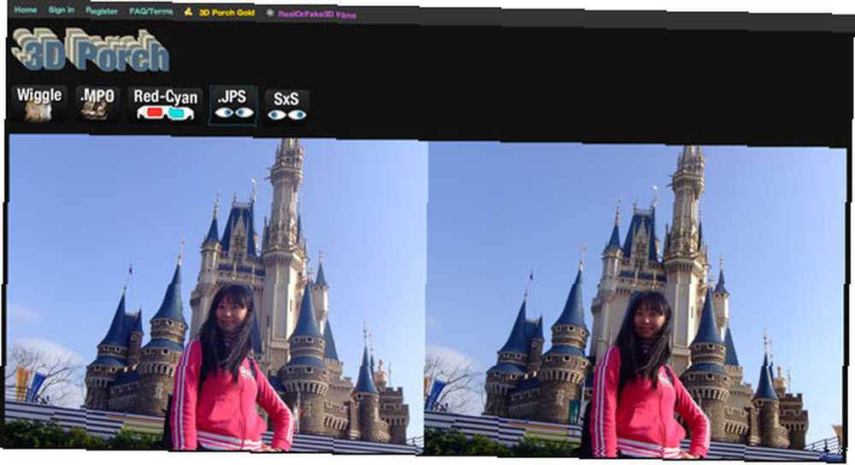855x465 pixels.
Task: Switch to Red-Cyan anaglyph view
Action: coord(165,104)
